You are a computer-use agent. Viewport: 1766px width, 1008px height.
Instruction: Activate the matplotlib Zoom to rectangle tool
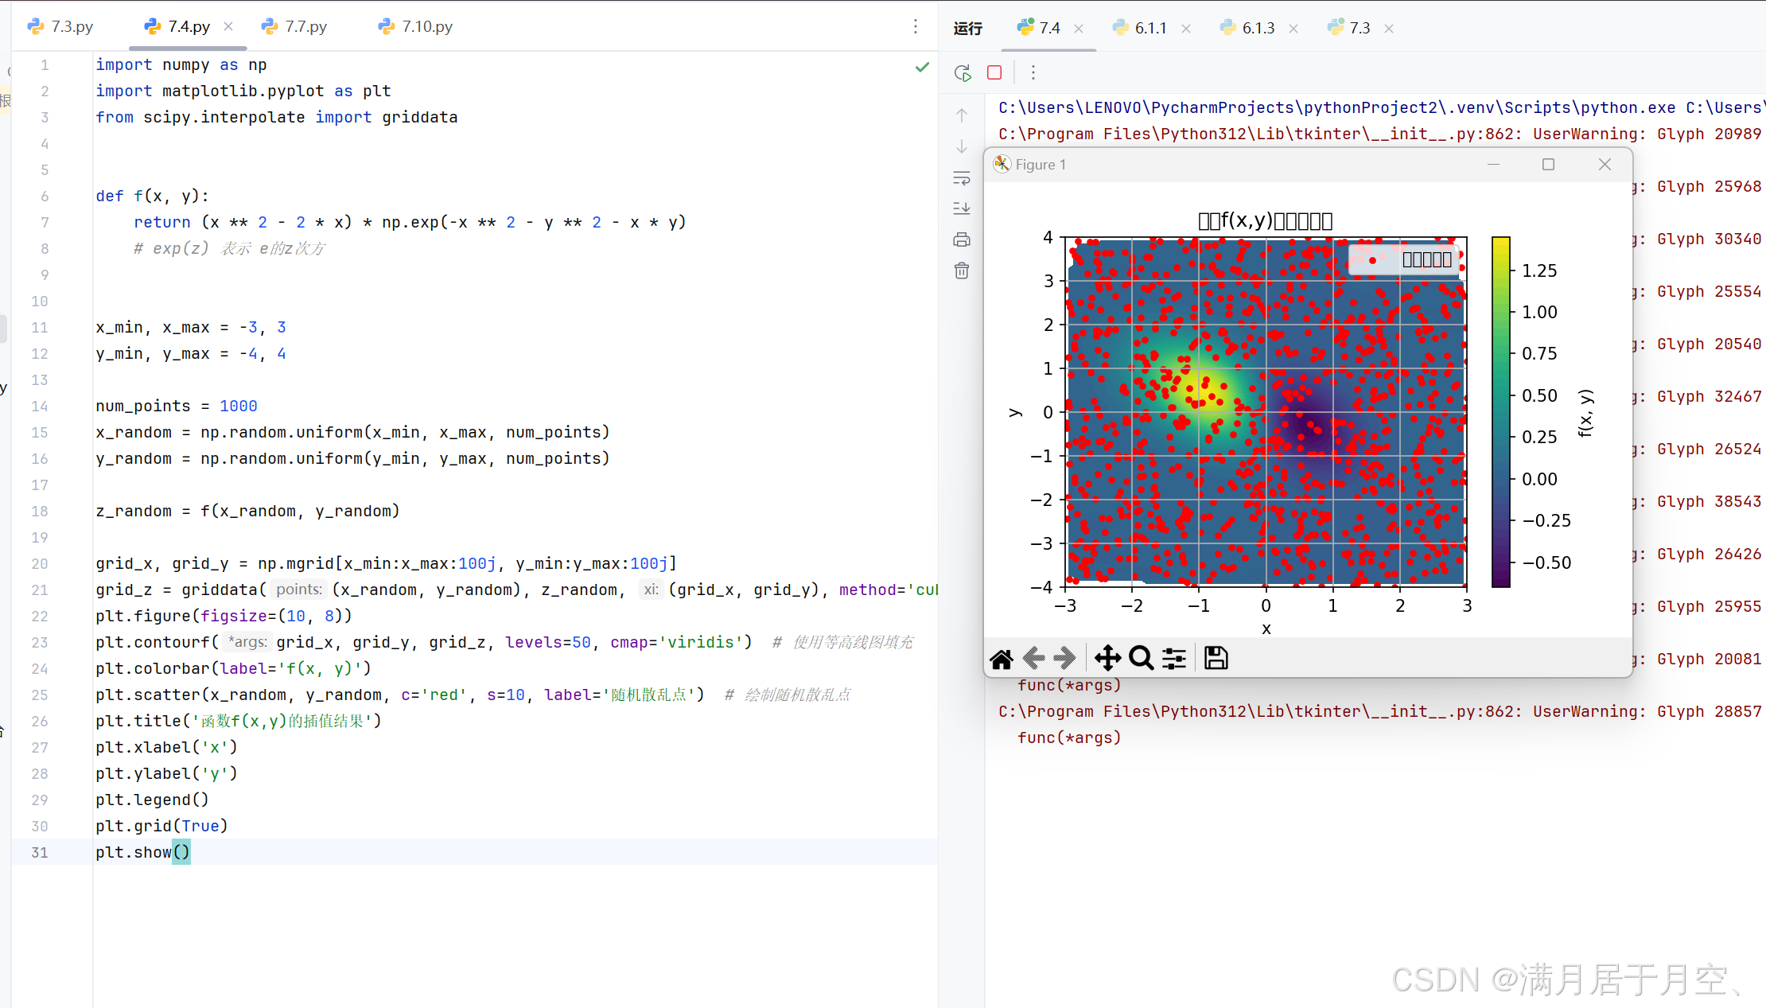pyautogui.click(x=1141, y=658)
